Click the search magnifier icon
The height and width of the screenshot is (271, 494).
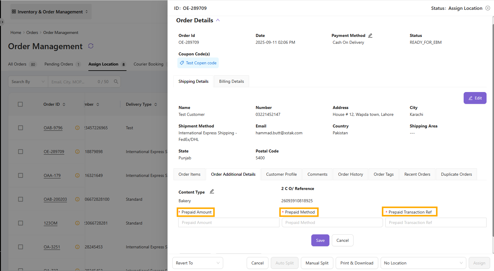tap(116, 82)
